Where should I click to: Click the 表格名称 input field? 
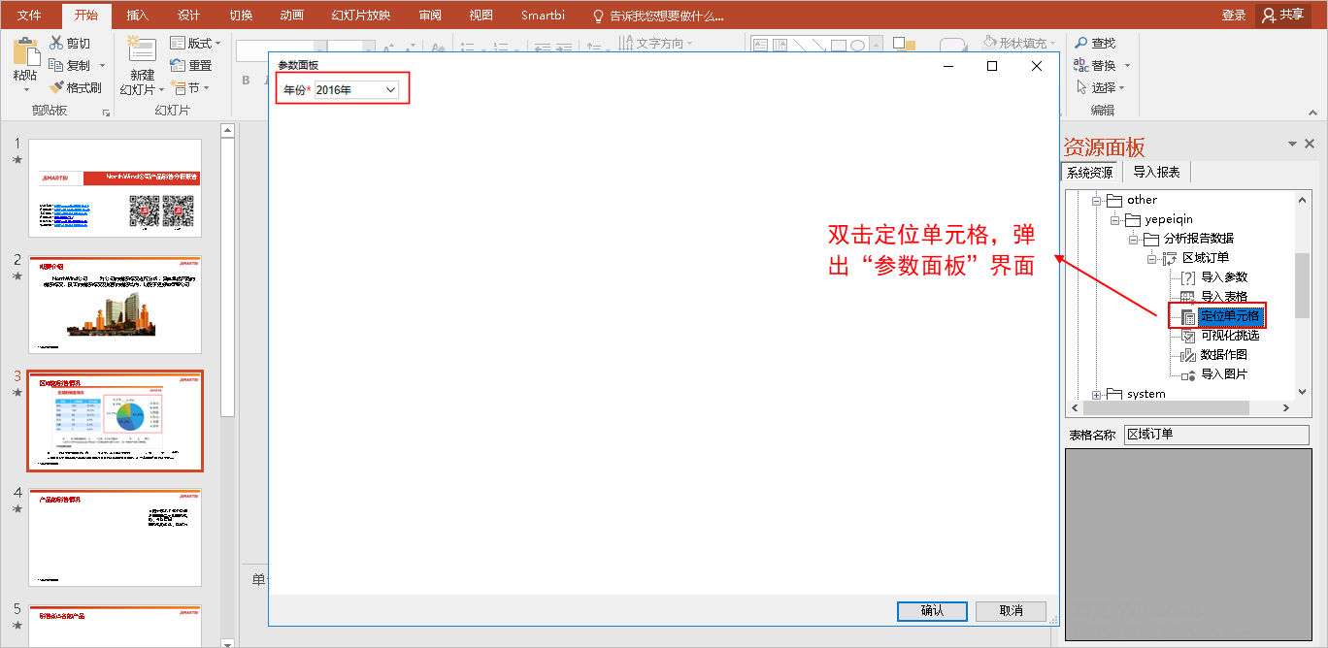coord(1216,435)
